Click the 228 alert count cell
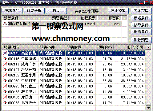The width and height of the screenshot is (153, 111). pyautogui.click(x=117, y=24)
